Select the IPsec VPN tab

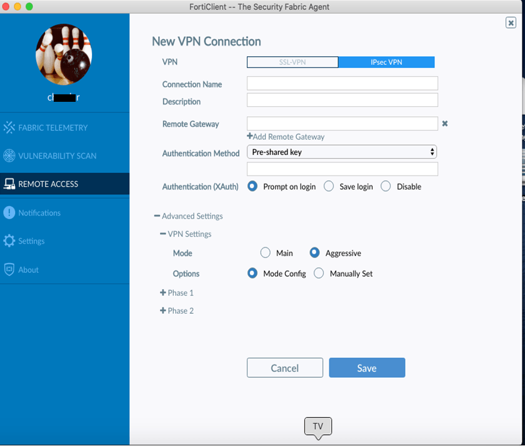(x=386, y=62)
